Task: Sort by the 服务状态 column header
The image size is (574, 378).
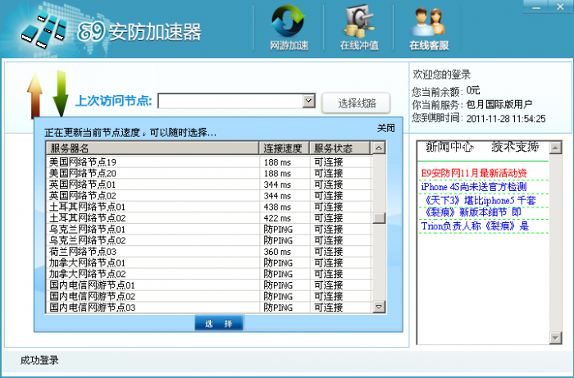Action: pyautogui.click(x=339, y=148)
